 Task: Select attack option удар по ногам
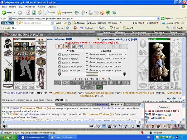coord(60,70)
